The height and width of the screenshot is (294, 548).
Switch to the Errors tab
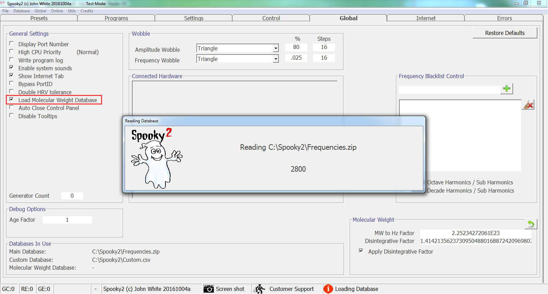click(x=505, y=18)
